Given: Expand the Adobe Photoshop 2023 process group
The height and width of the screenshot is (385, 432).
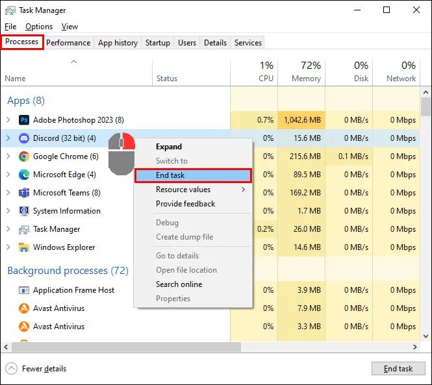Looking at the screenshot, I should coord(8,120).
